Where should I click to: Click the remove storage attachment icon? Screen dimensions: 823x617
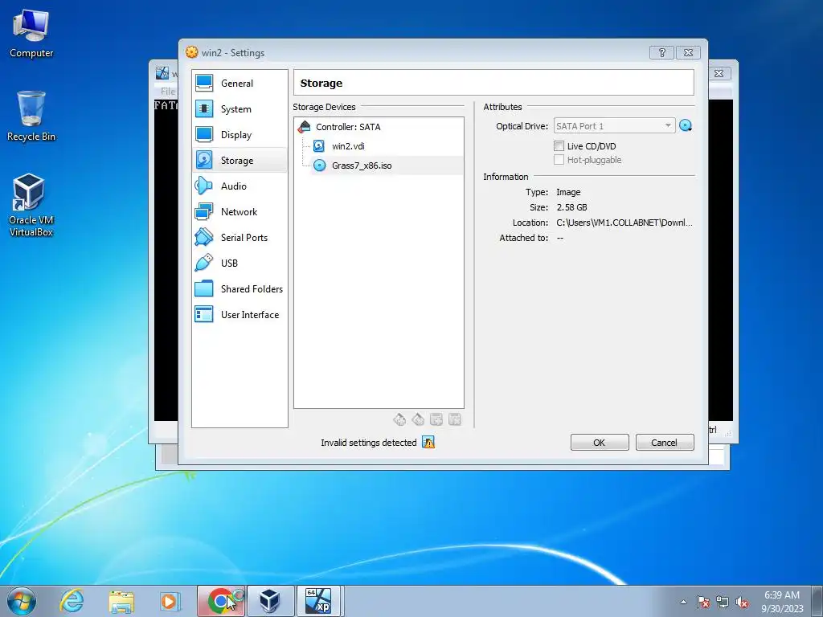[x=455, y=419]
